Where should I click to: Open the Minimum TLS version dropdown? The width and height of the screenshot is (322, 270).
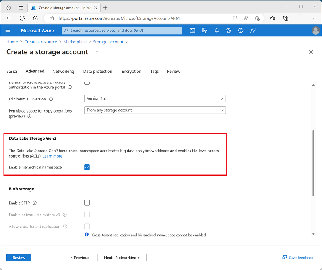pos(155,98)
